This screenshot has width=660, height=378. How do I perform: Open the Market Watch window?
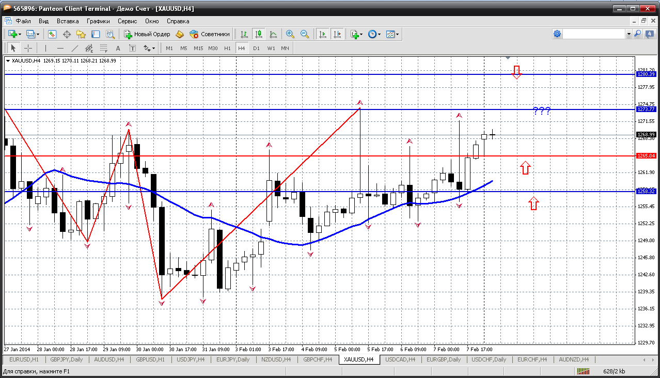[52, 34]
